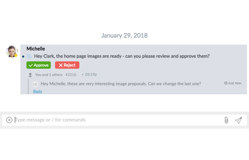Screen dimensions: 249x160
Task: Approve the home page images request
Action: tap(38, 65)
